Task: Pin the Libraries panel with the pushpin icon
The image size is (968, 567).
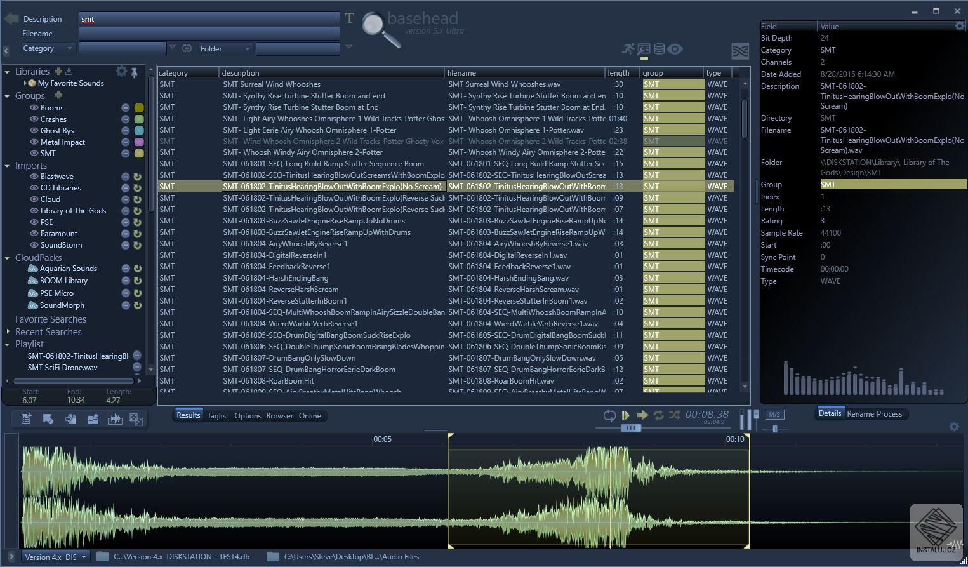Action: [135, 72]
